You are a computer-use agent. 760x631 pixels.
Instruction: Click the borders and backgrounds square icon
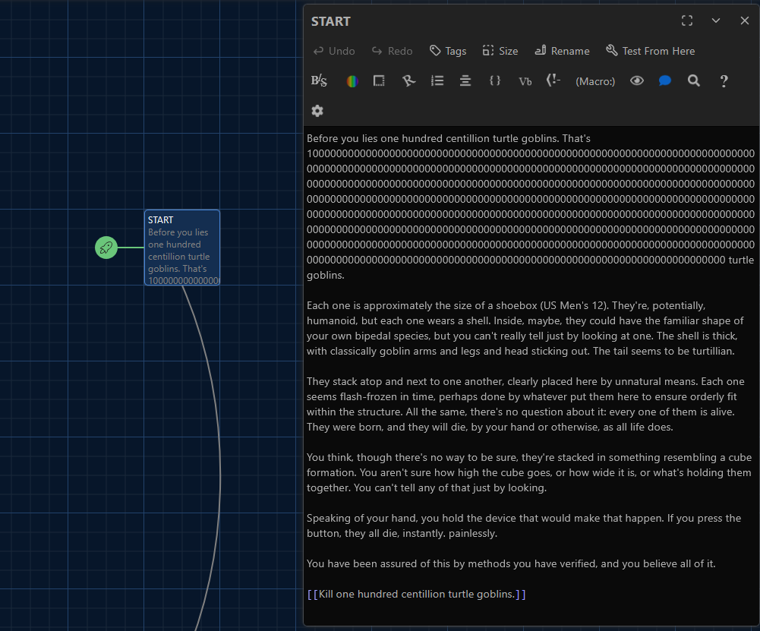pos(379,81)
